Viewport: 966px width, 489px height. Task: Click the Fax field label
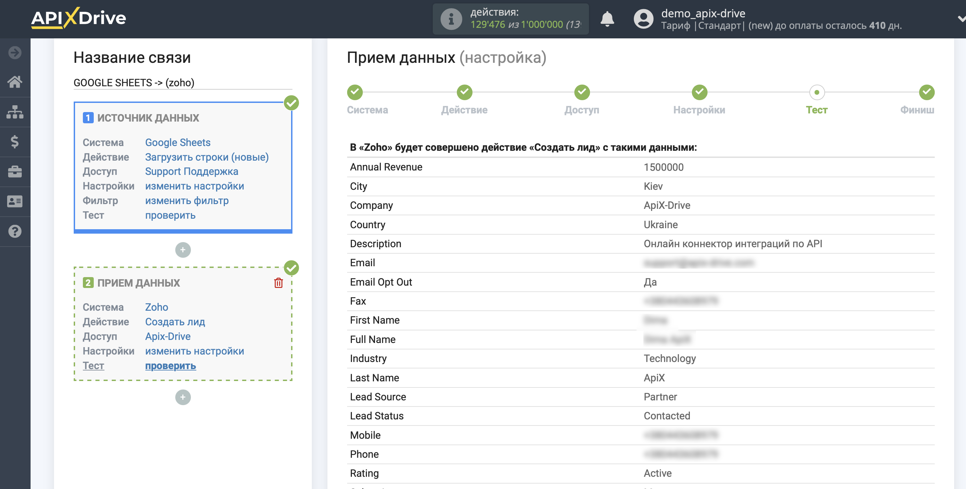[x=358, y=301]
